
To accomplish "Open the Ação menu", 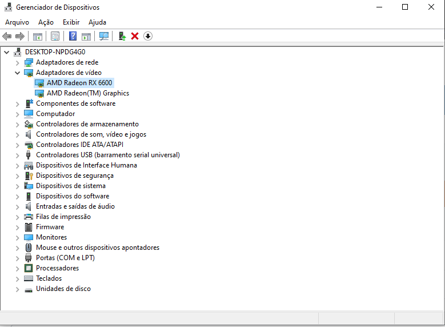I will (x=46, y=22).
